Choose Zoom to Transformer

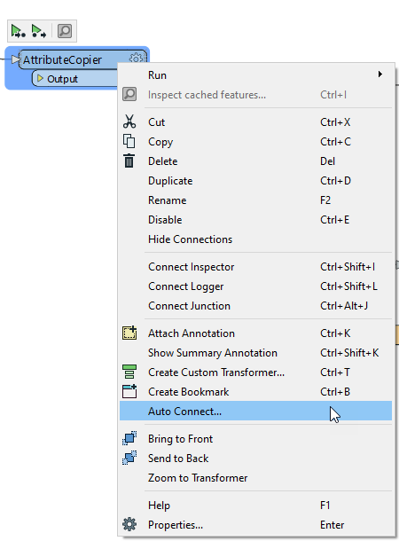tap(255, 478)
